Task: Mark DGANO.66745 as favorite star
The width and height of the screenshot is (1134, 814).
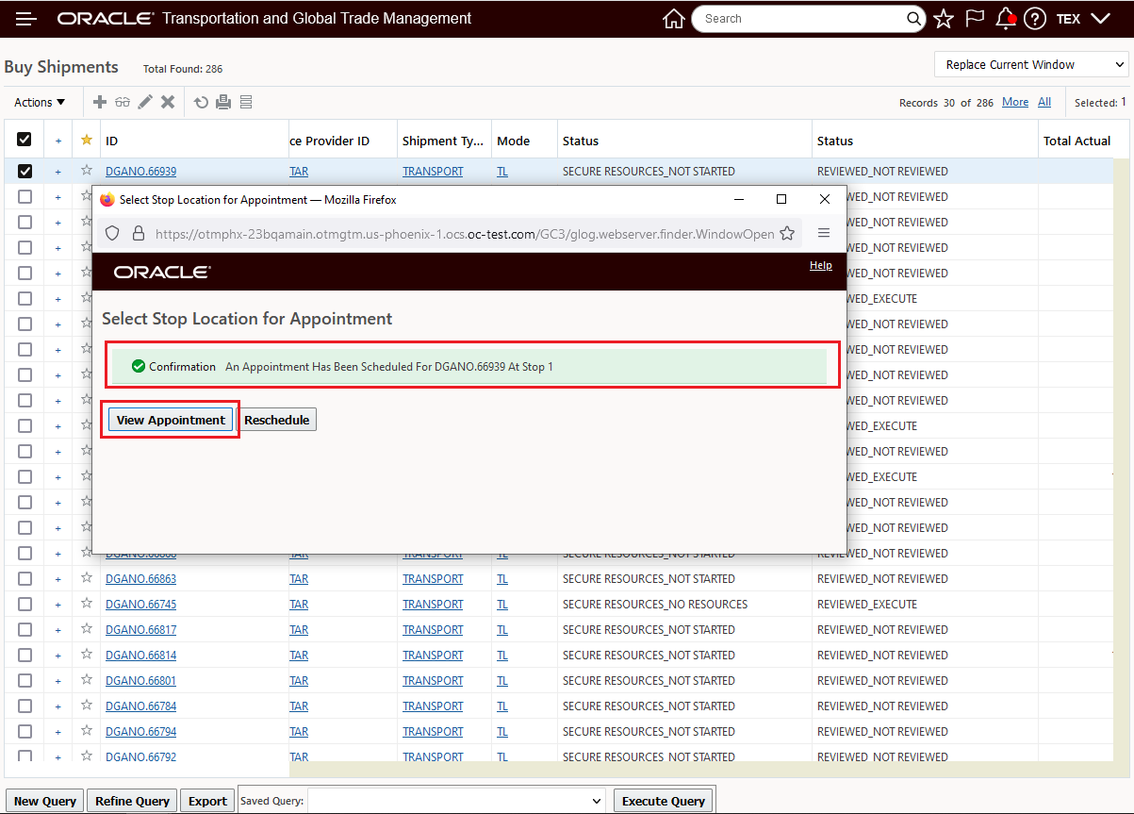Action: (87, 604)
